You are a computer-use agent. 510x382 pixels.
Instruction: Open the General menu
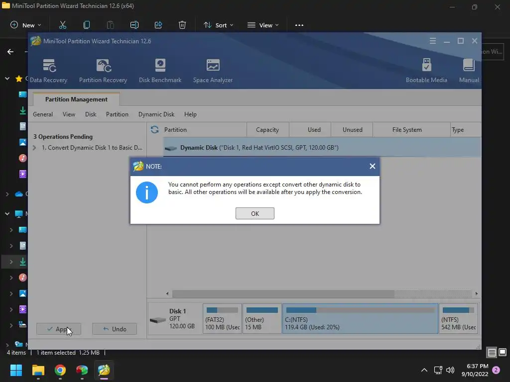coord(43,114)
